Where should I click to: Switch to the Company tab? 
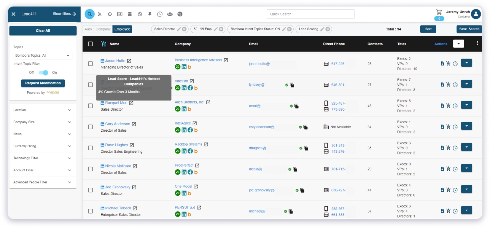tap(103, 29)
